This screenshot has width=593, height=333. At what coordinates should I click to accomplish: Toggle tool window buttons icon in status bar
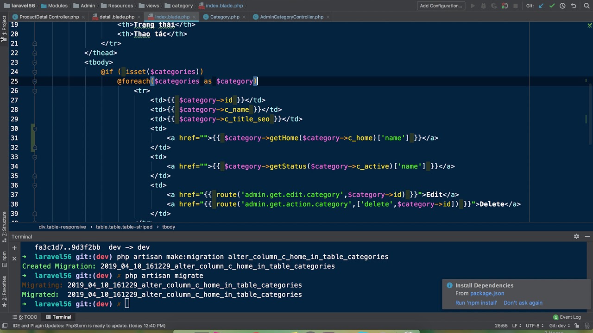point(4,326)
